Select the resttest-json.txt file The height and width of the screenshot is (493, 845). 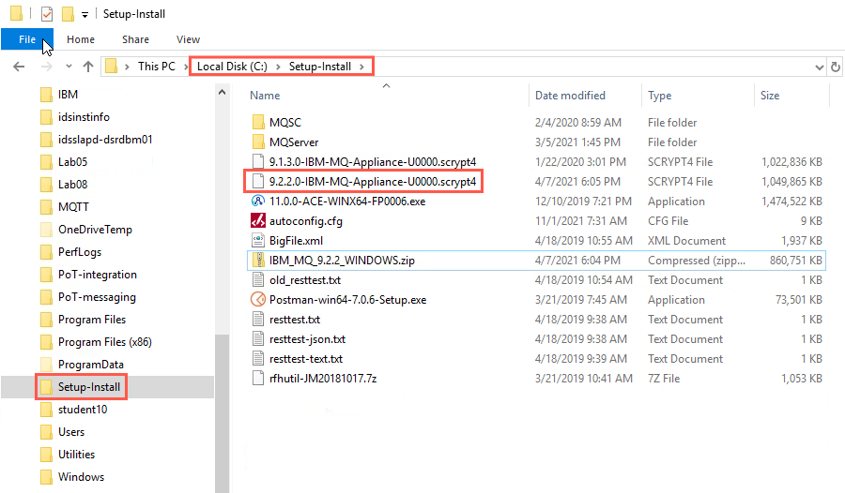pos(307,339)
